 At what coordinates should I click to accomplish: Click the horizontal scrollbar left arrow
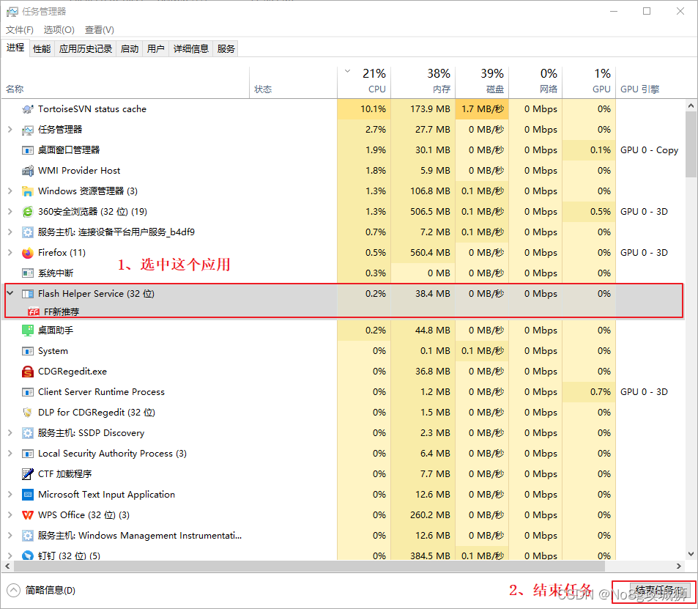[7, 566]
